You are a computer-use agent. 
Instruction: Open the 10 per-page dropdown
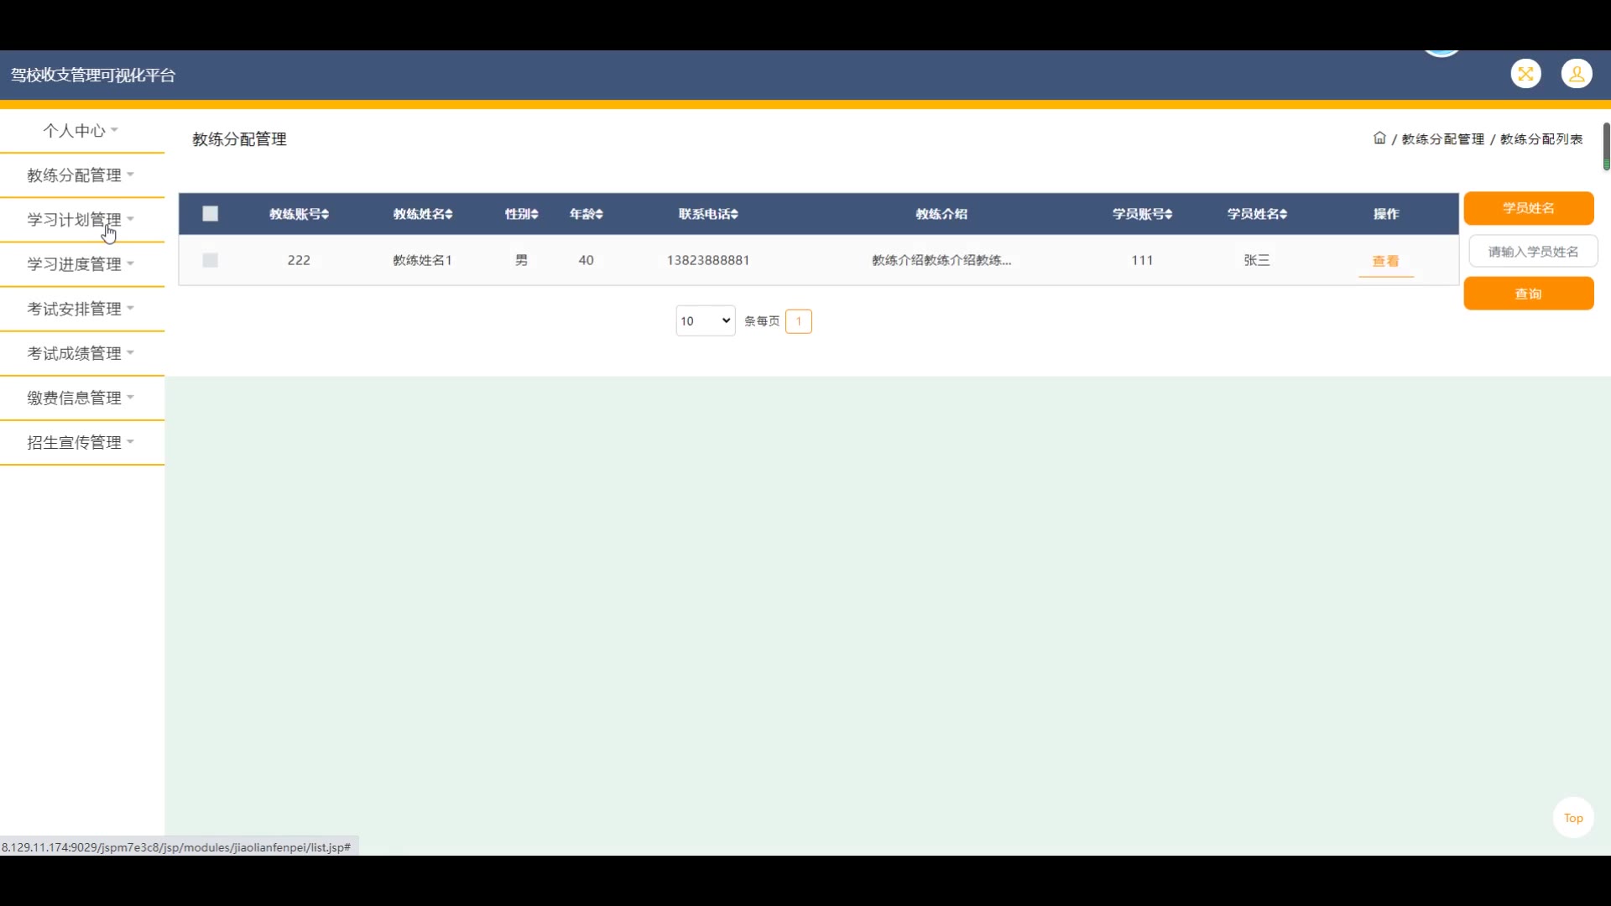(705, 321)
